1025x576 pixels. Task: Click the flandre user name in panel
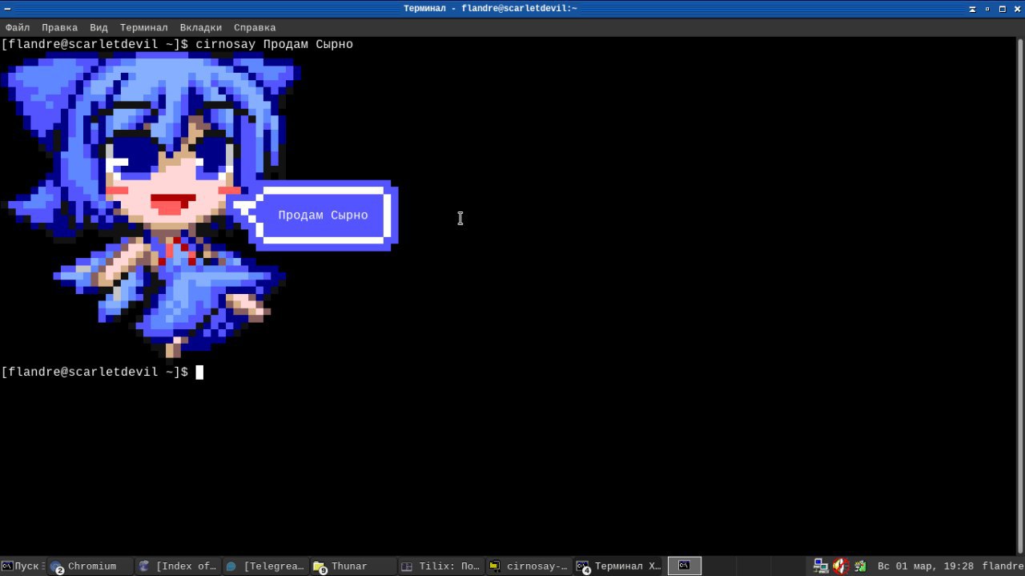tap(1003, 566)
